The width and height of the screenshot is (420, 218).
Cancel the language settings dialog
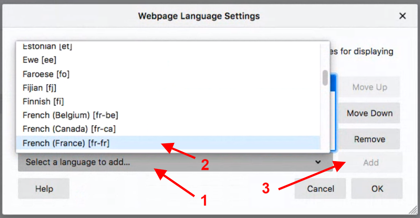point(320,188)
